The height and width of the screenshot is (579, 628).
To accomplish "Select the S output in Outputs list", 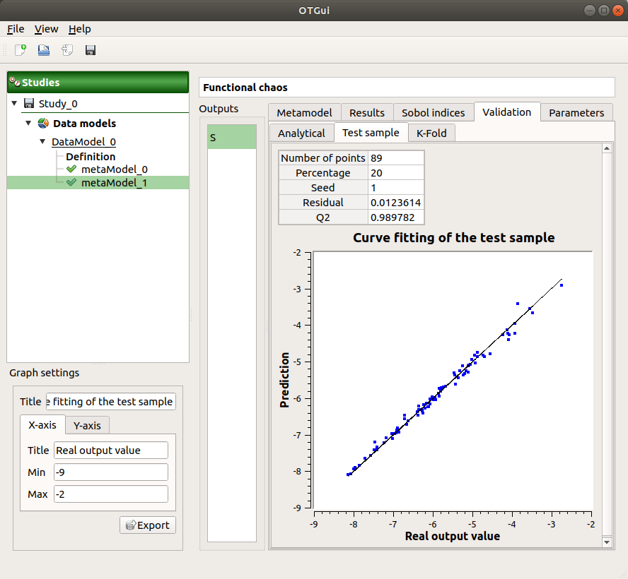I will pos(231,137).
